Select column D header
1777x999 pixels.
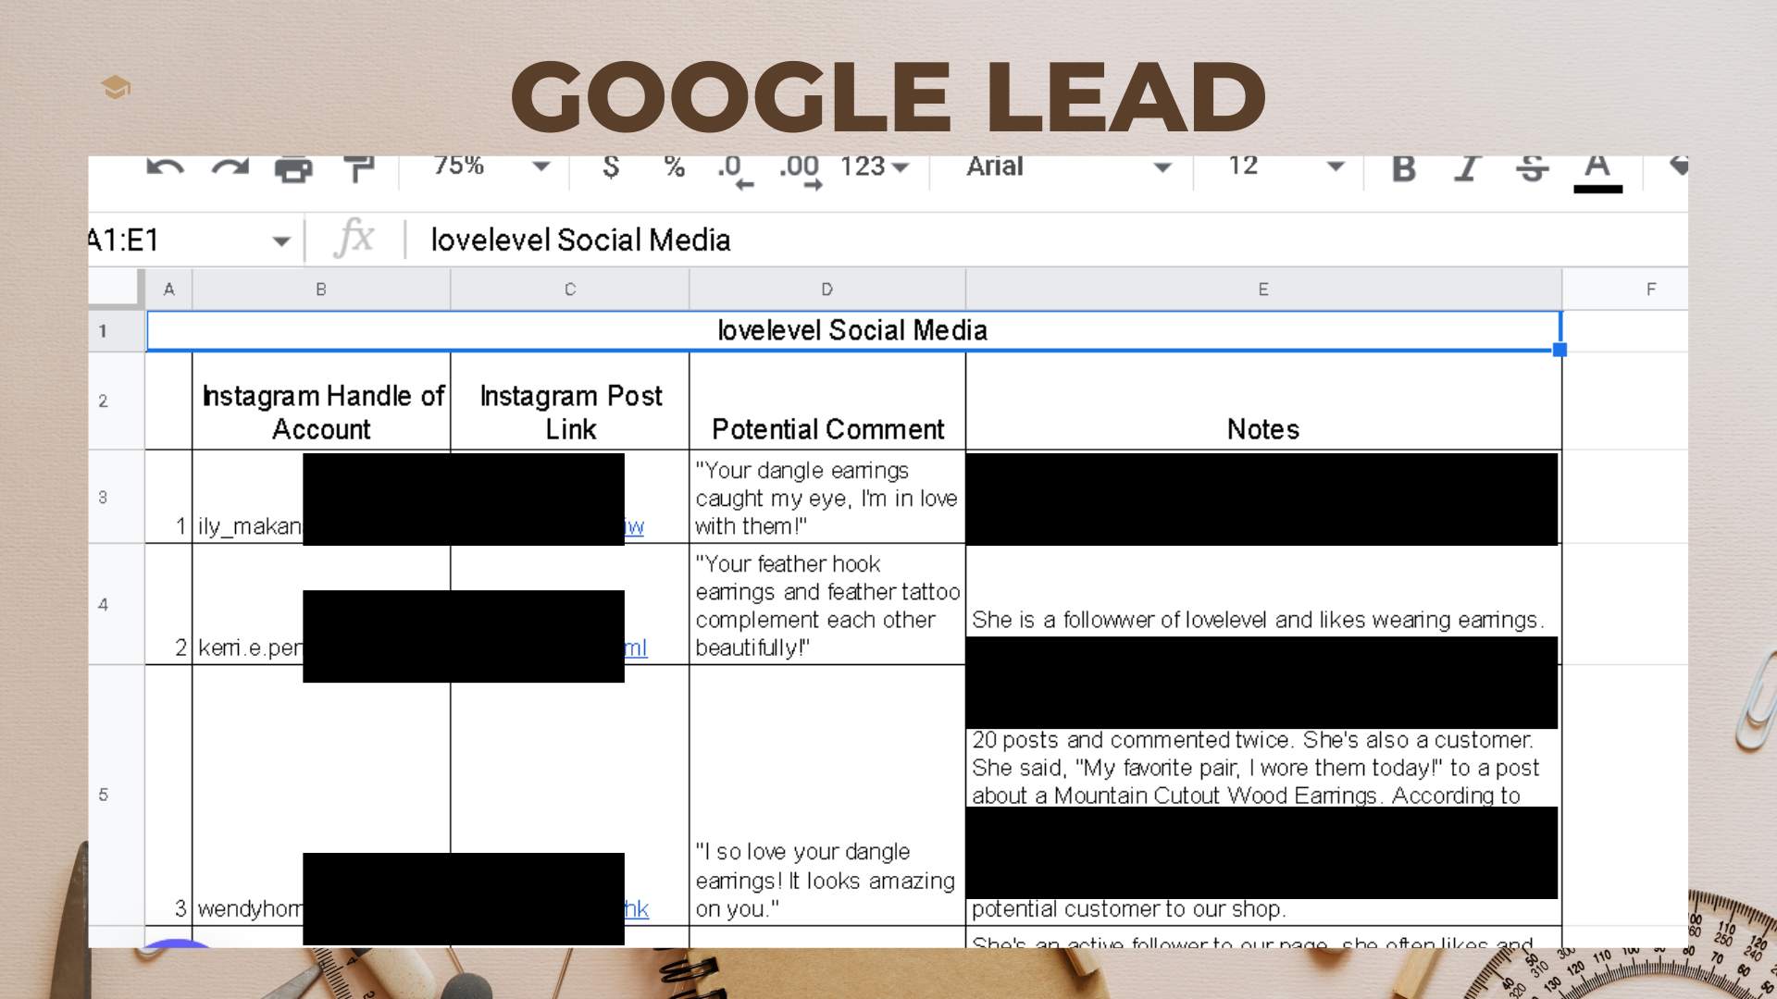(x=826, y=290)
